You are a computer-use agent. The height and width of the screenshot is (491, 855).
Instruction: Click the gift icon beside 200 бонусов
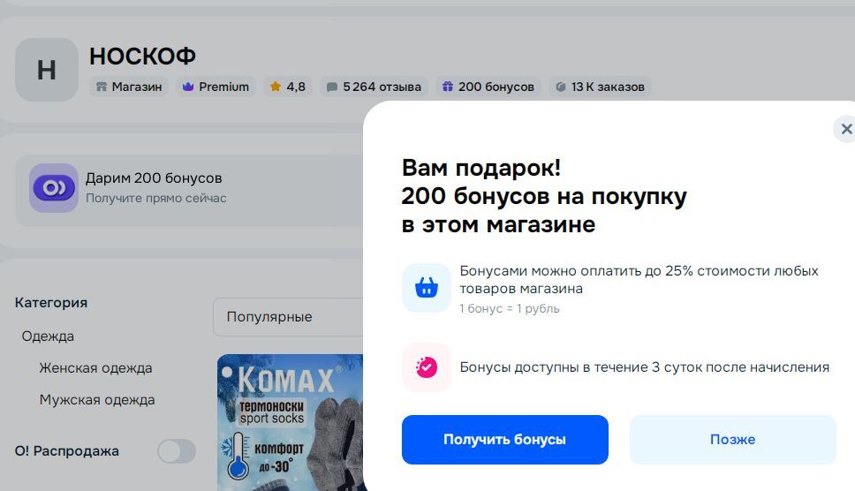click(448, 87)
